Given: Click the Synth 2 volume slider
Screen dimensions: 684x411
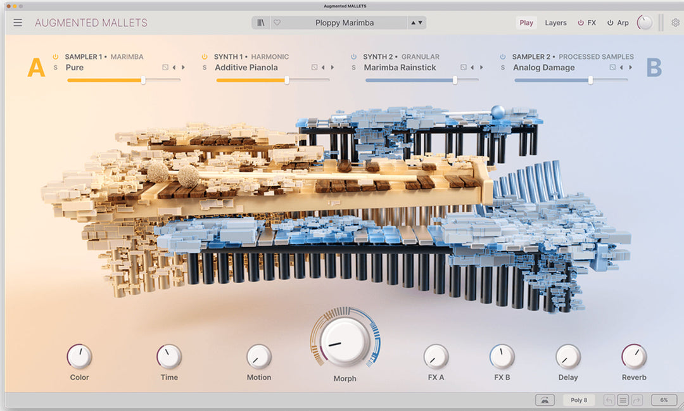Looking at the screenshot, I should pyautogui.click(x=422, y=80).
